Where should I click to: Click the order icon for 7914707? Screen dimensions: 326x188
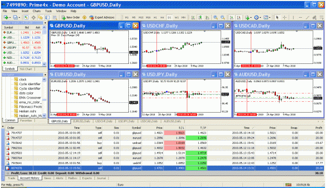[7, 133]
